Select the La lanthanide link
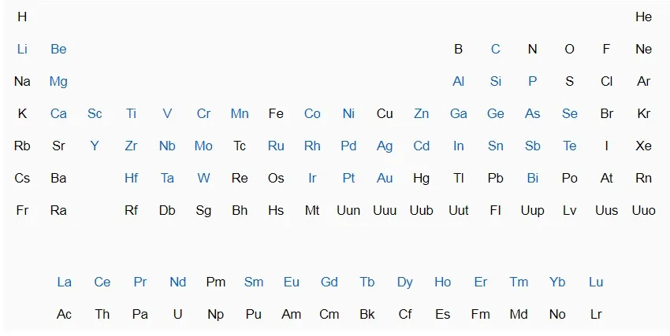Viewport: 670px width, 336px height. click(x=64, y=282)
